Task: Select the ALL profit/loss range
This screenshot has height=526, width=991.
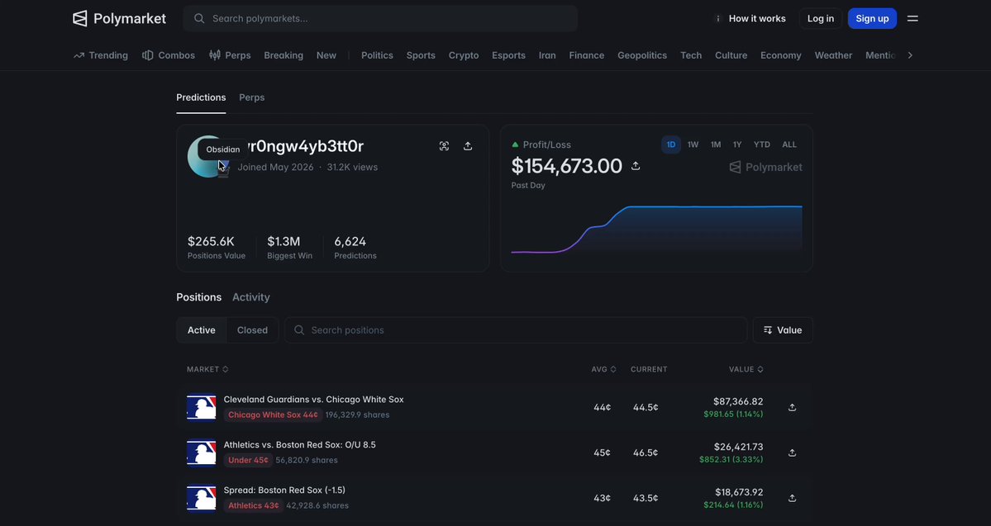Action: [x=789, y=145]
